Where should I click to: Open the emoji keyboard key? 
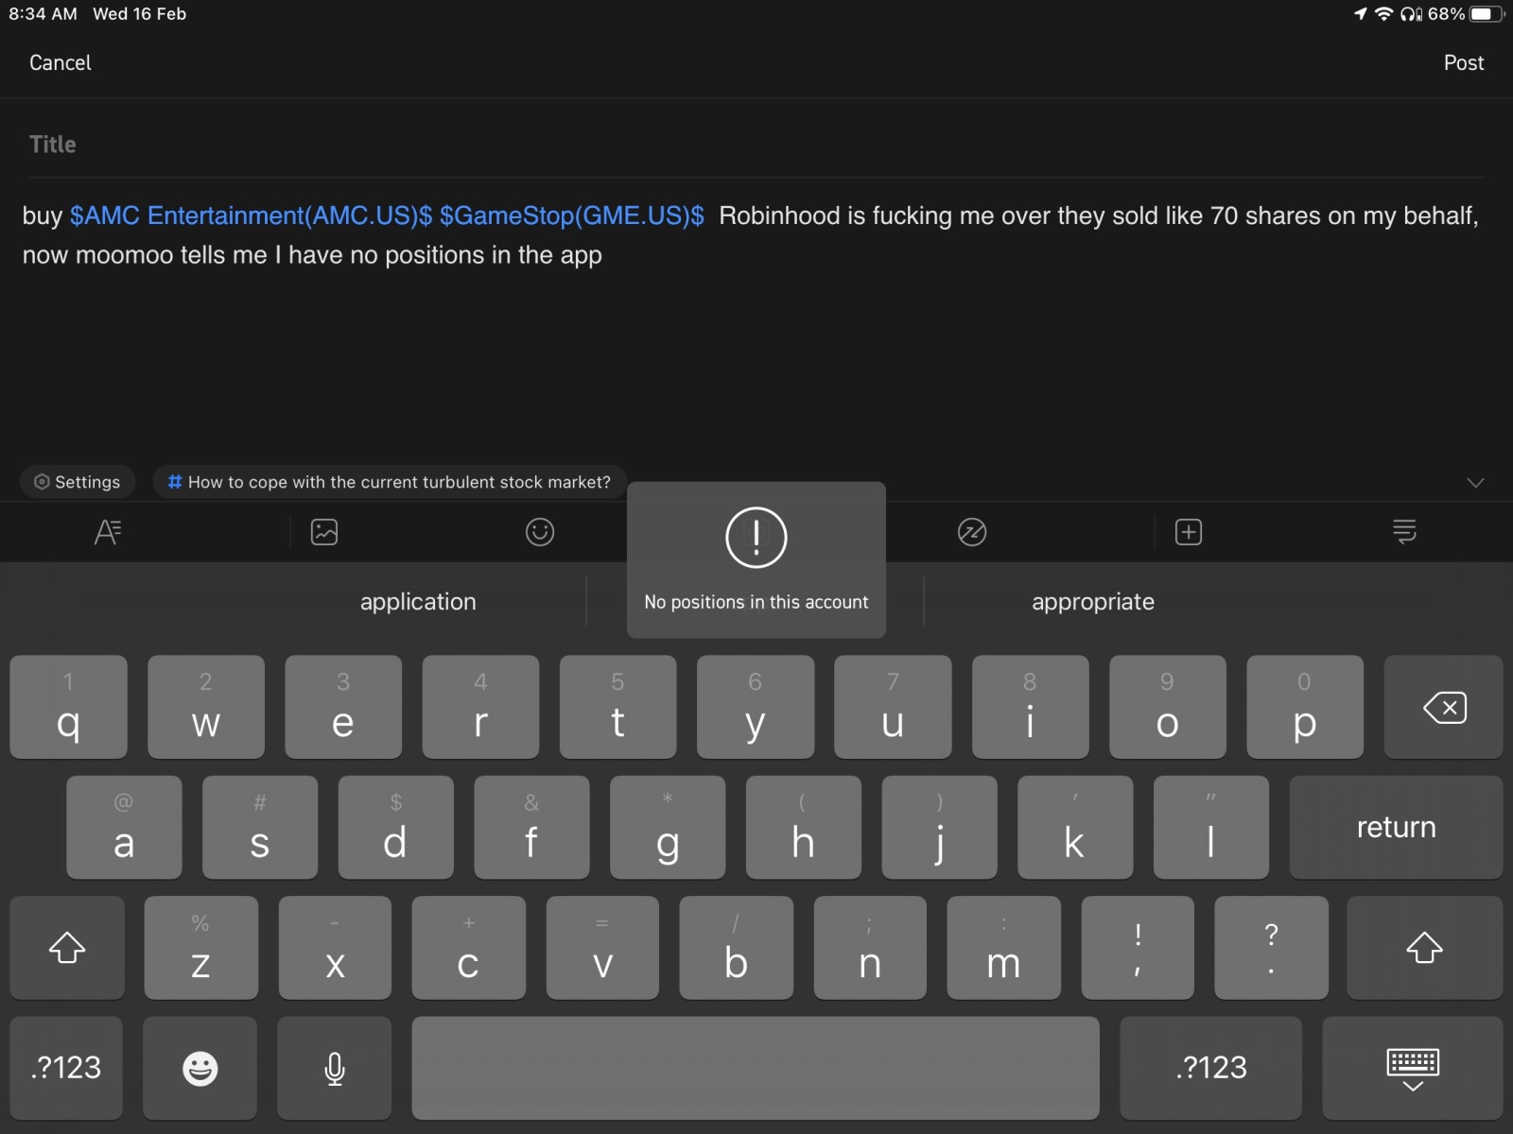pos(200,1068)
